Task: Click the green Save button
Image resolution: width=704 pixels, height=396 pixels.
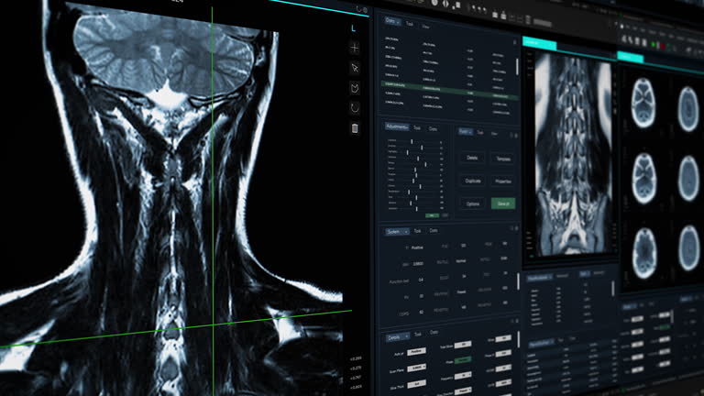Action: pyautogui.click(x=502, y=203)
